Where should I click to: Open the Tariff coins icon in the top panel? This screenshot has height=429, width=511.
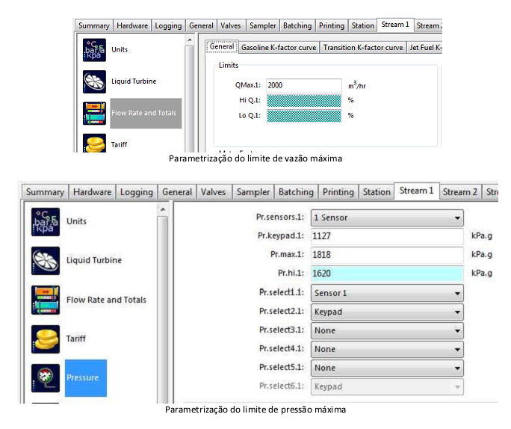tap(94, 143)
